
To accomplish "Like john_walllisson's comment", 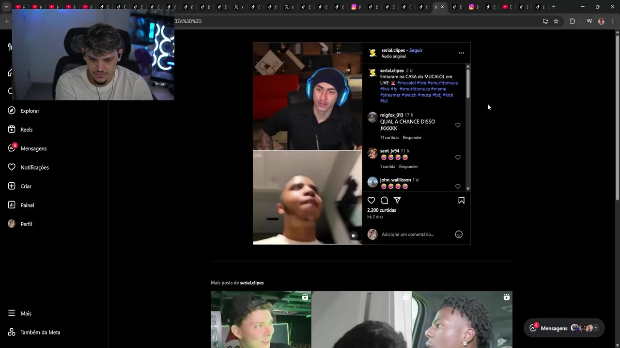I will coord(458,187).
